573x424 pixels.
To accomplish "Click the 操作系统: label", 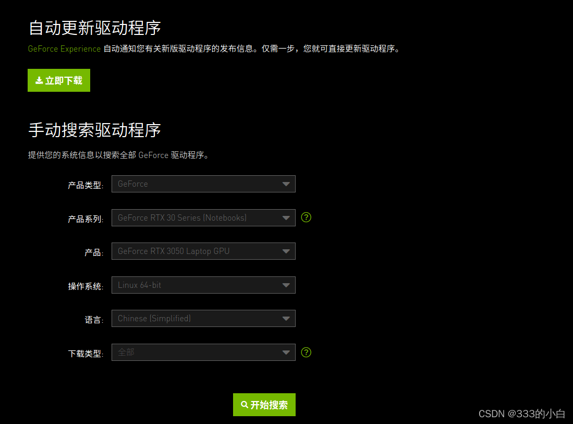I will (x=86, y=286).
